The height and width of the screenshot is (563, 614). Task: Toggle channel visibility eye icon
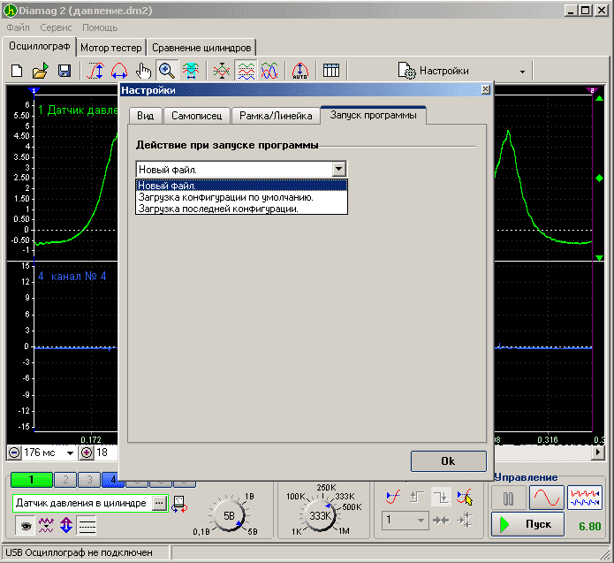tap(26, 525)
